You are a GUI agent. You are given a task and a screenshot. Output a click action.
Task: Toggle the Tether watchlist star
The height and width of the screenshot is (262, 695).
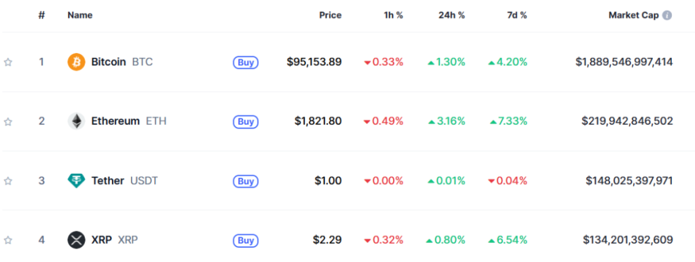(x=8, y=181)
